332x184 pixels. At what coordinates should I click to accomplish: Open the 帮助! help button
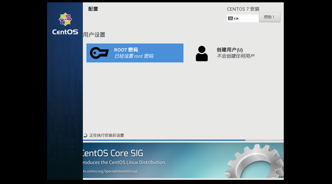[x=270, y=17]
